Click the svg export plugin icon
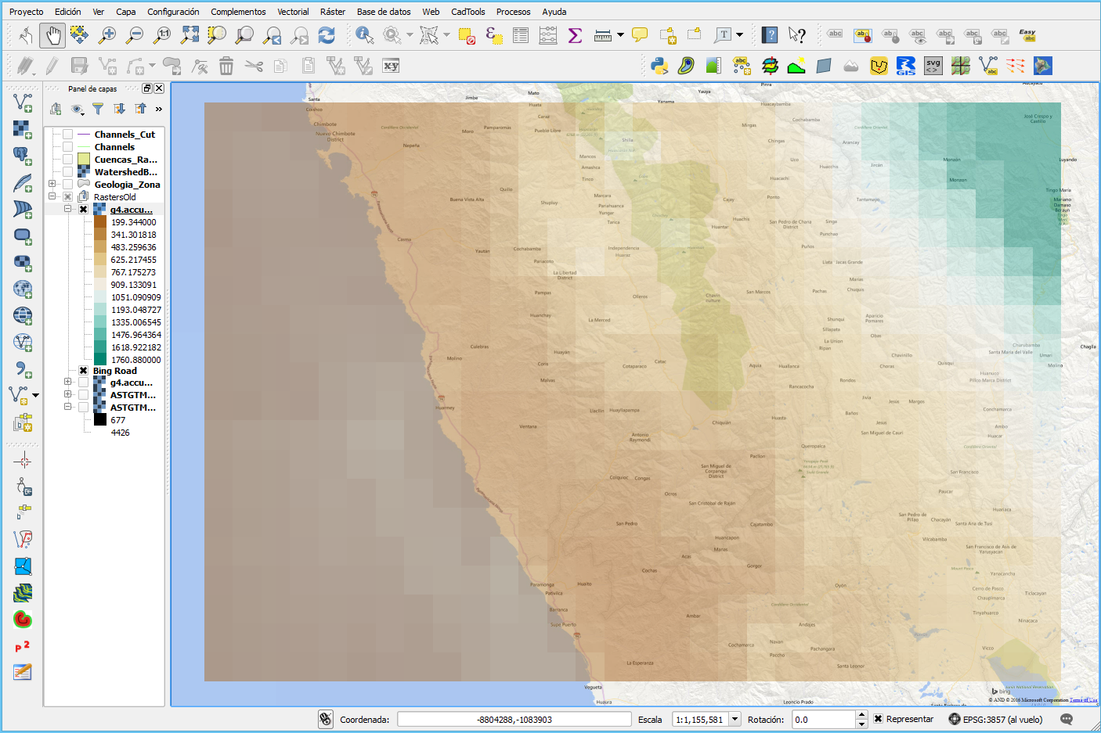 click(x=933, y=66)
